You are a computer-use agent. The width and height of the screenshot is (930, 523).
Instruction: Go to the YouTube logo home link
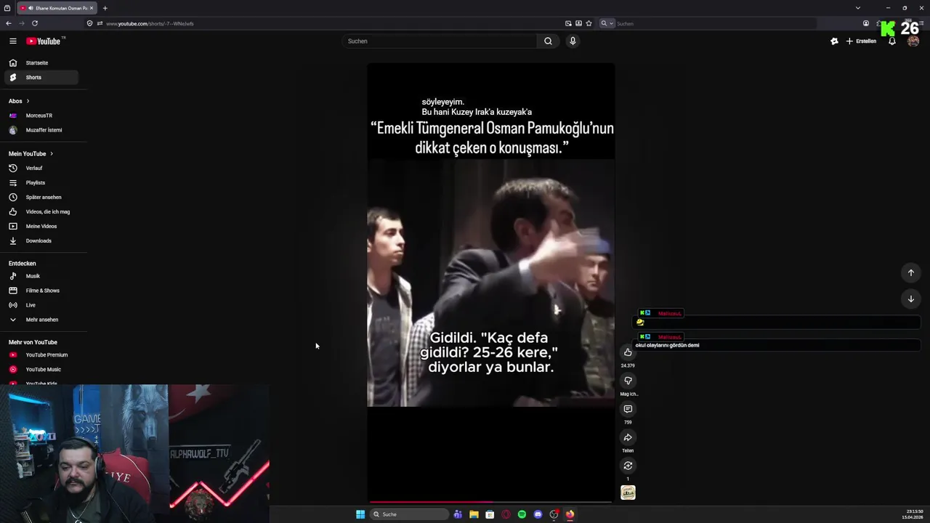tap(45, 41)
